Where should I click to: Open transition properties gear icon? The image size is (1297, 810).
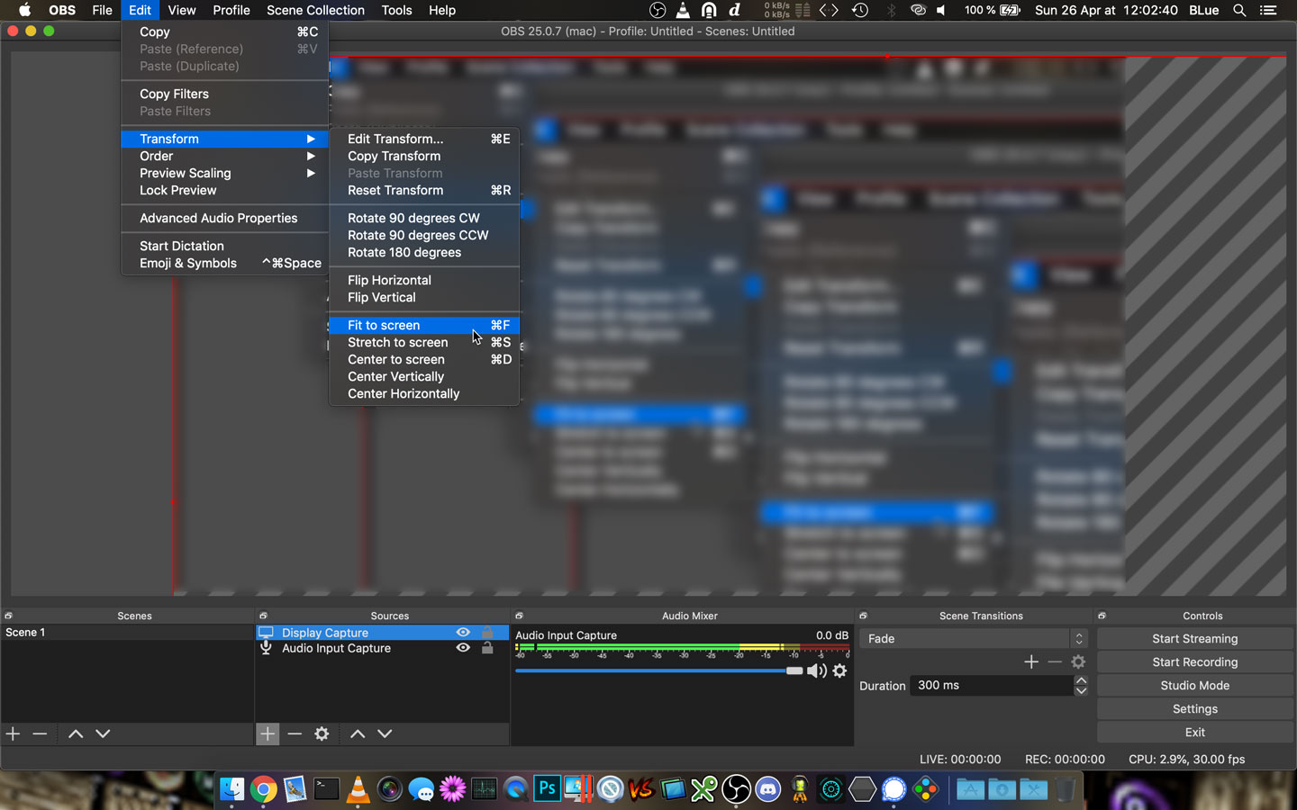pyautogui.click(x=1078, y=661)
